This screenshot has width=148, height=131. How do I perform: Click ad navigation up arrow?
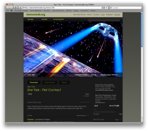95,106
